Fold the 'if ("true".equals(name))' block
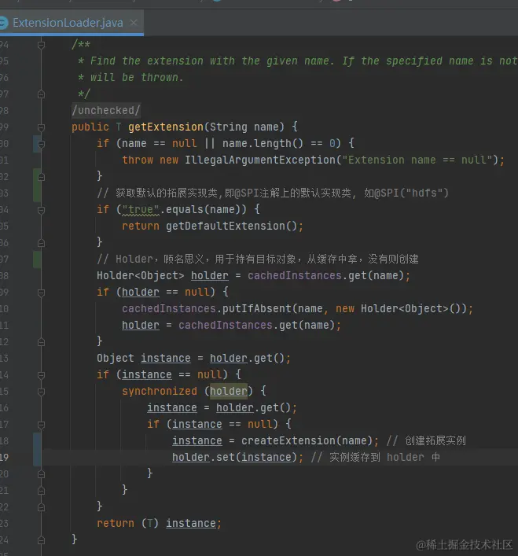 tap(41, 210)
